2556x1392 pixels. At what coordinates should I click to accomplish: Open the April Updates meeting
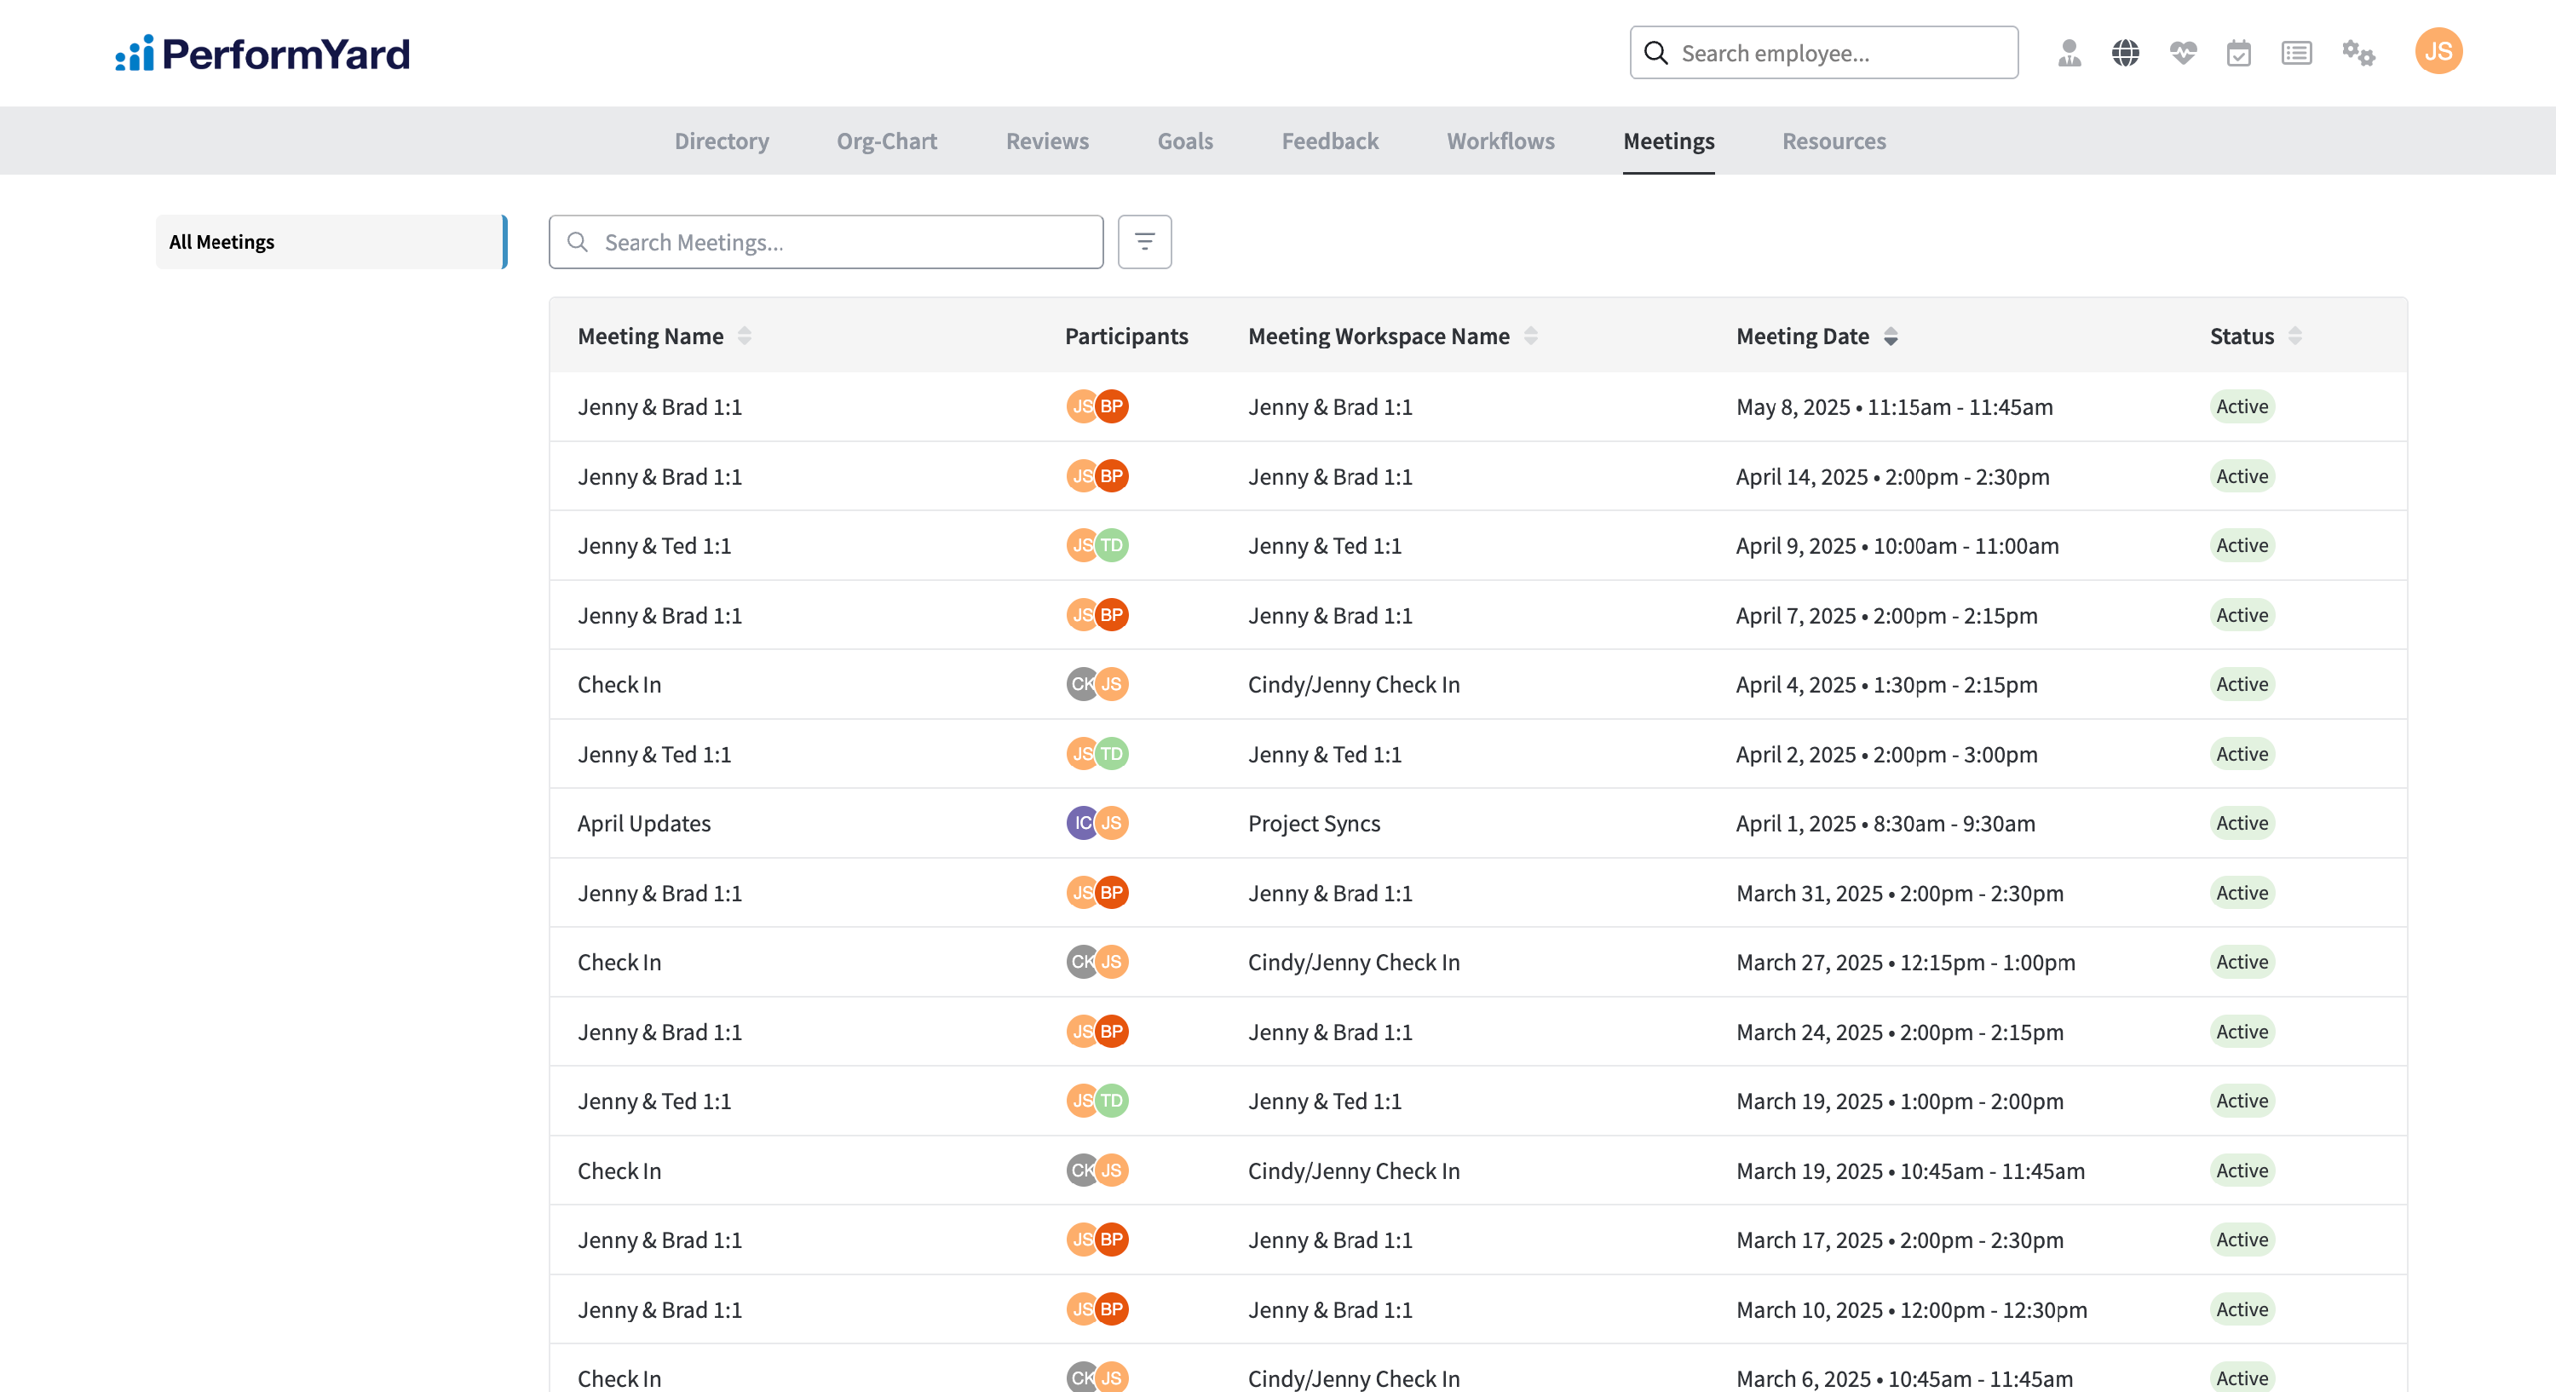644,824
